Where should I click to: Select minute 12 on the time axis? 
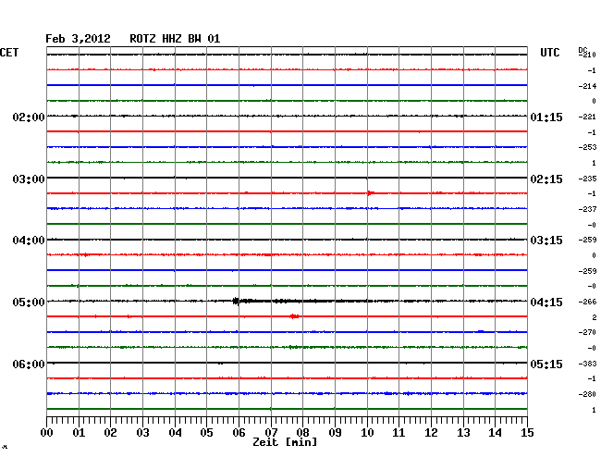point(431,433)
